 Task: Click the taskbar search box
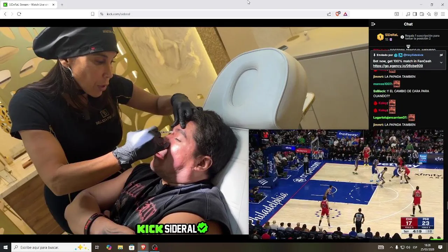(x=51, y=247)
